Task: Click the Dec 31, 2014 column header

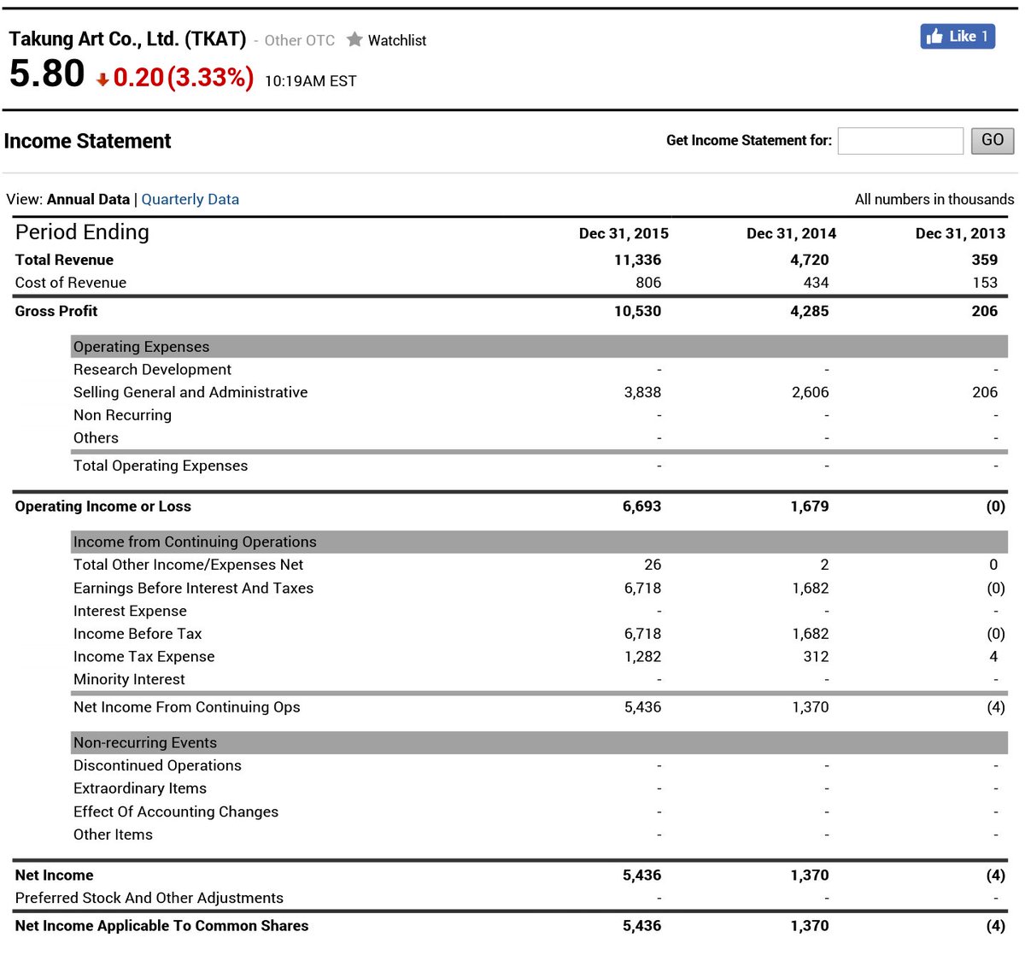Action: point(791,233)
